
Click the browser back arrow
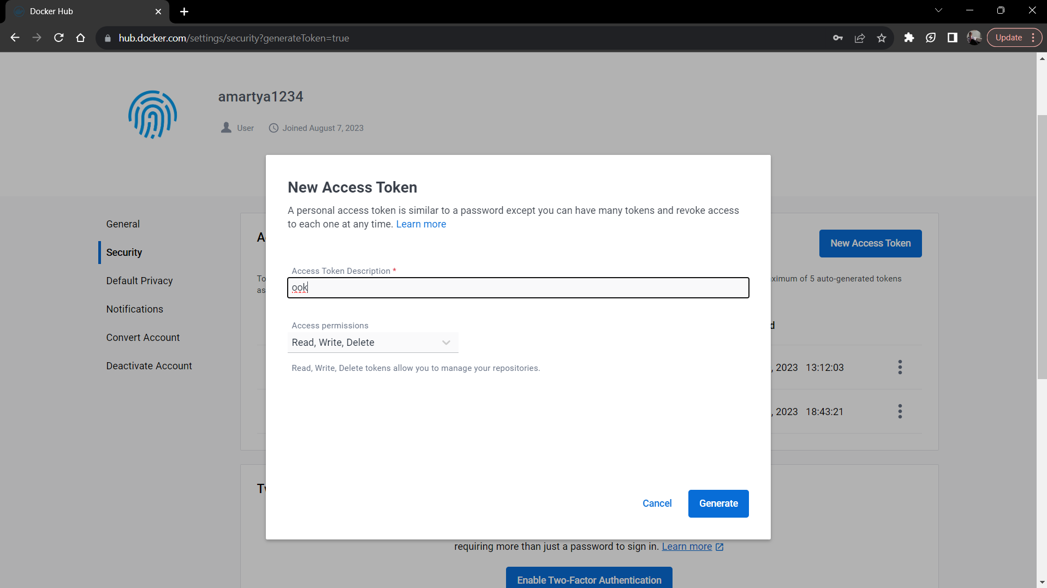[x=15, y=38]
